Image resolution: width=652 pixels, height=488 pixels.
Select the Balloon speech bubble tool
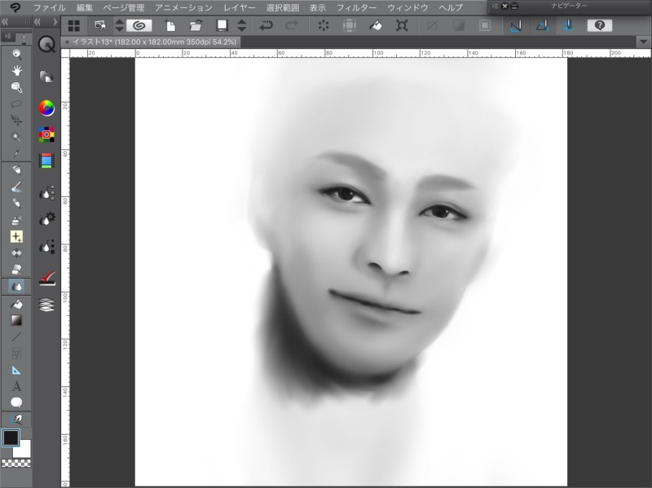pyautogui.click(x=16, y=402)
